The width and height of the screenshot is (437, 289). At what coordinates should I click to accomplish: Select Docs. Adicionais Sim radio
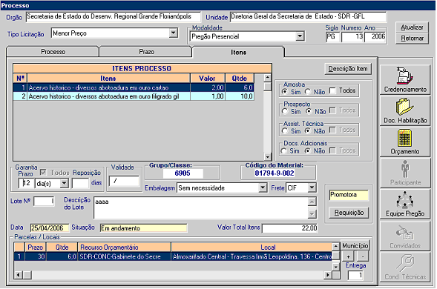click(284, 150)
